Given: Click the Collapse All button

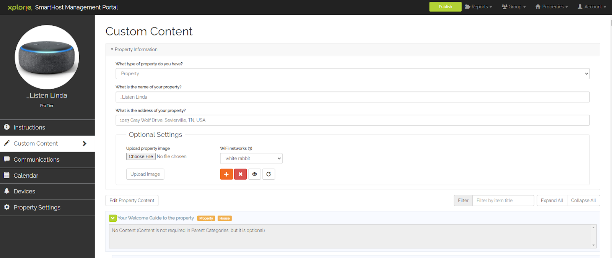Looking at the screenshot, I should pos(583,200).
